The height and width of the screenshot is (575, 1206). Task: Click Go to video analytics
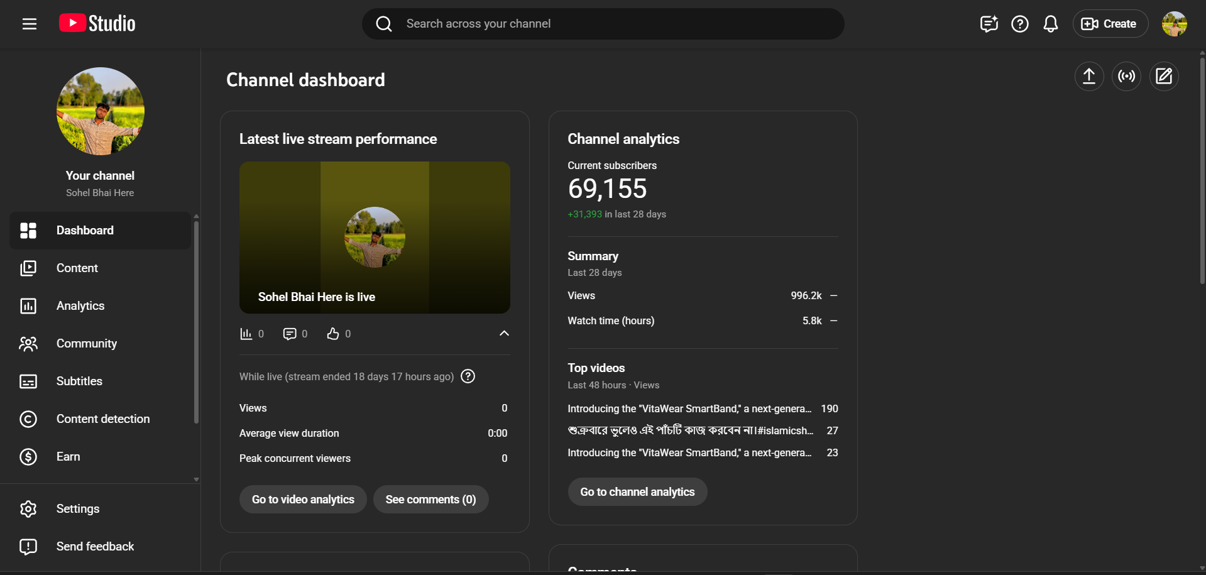click(303, 500)
